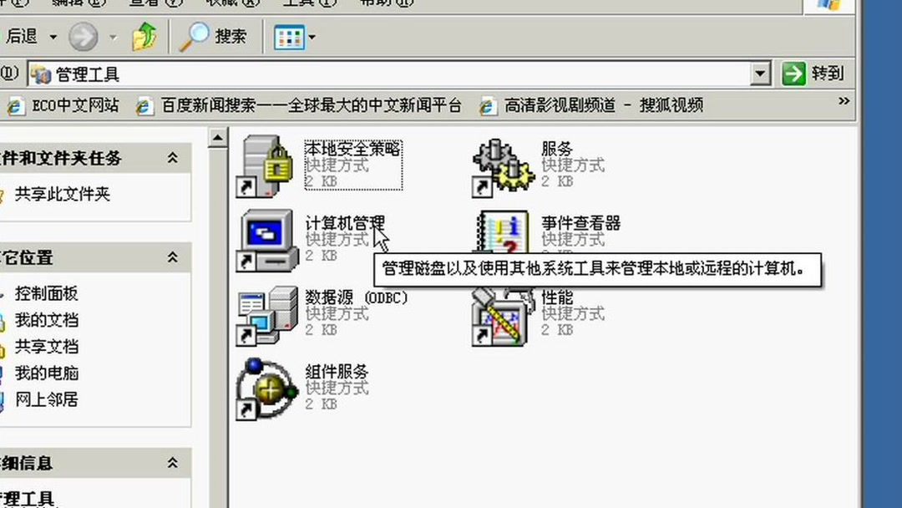This screenshot has width=902, height=508.
Task: Collapse the 文件和文件夹任务 panel
Action: [172, 158]
